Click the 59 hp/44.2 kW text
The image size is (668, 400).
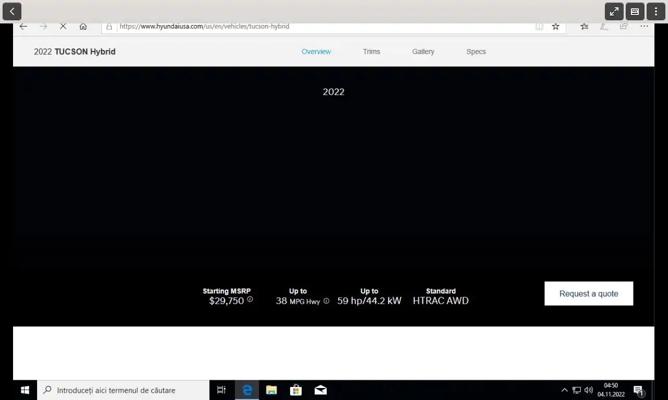[x=369, y=301]
